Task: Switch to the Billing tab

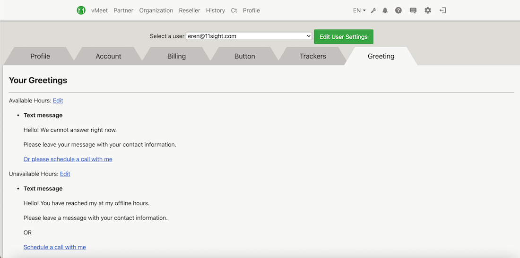Action: pyautogui.click(x=176, y=56)
